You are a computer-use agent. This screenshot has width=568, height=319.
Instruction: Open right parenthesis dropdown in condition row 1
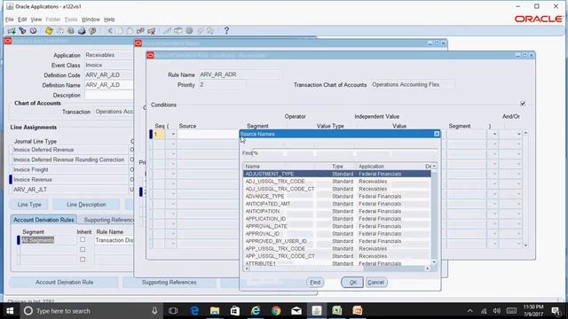(x=494, y=134)
